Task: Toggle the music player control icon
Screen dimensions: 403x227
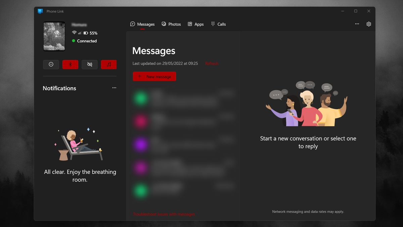Action: pos(109,64)
